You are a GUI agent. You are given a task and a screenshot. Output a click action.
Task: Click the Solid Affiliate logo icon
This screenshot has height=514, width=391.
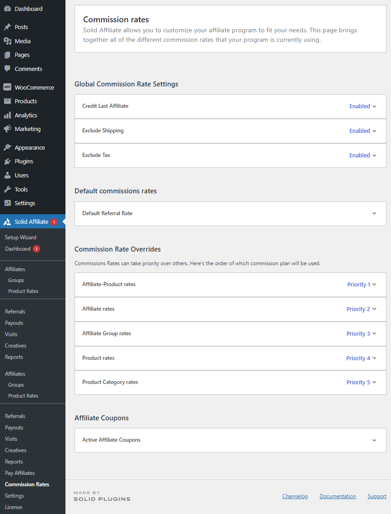[x=7, y=222]
